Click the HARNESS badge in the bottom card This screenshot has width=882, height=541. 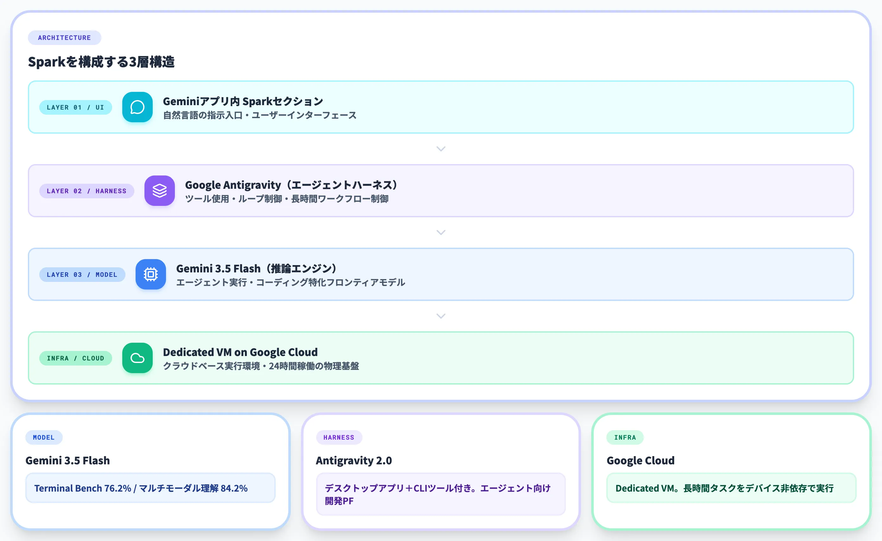[339, 438]
